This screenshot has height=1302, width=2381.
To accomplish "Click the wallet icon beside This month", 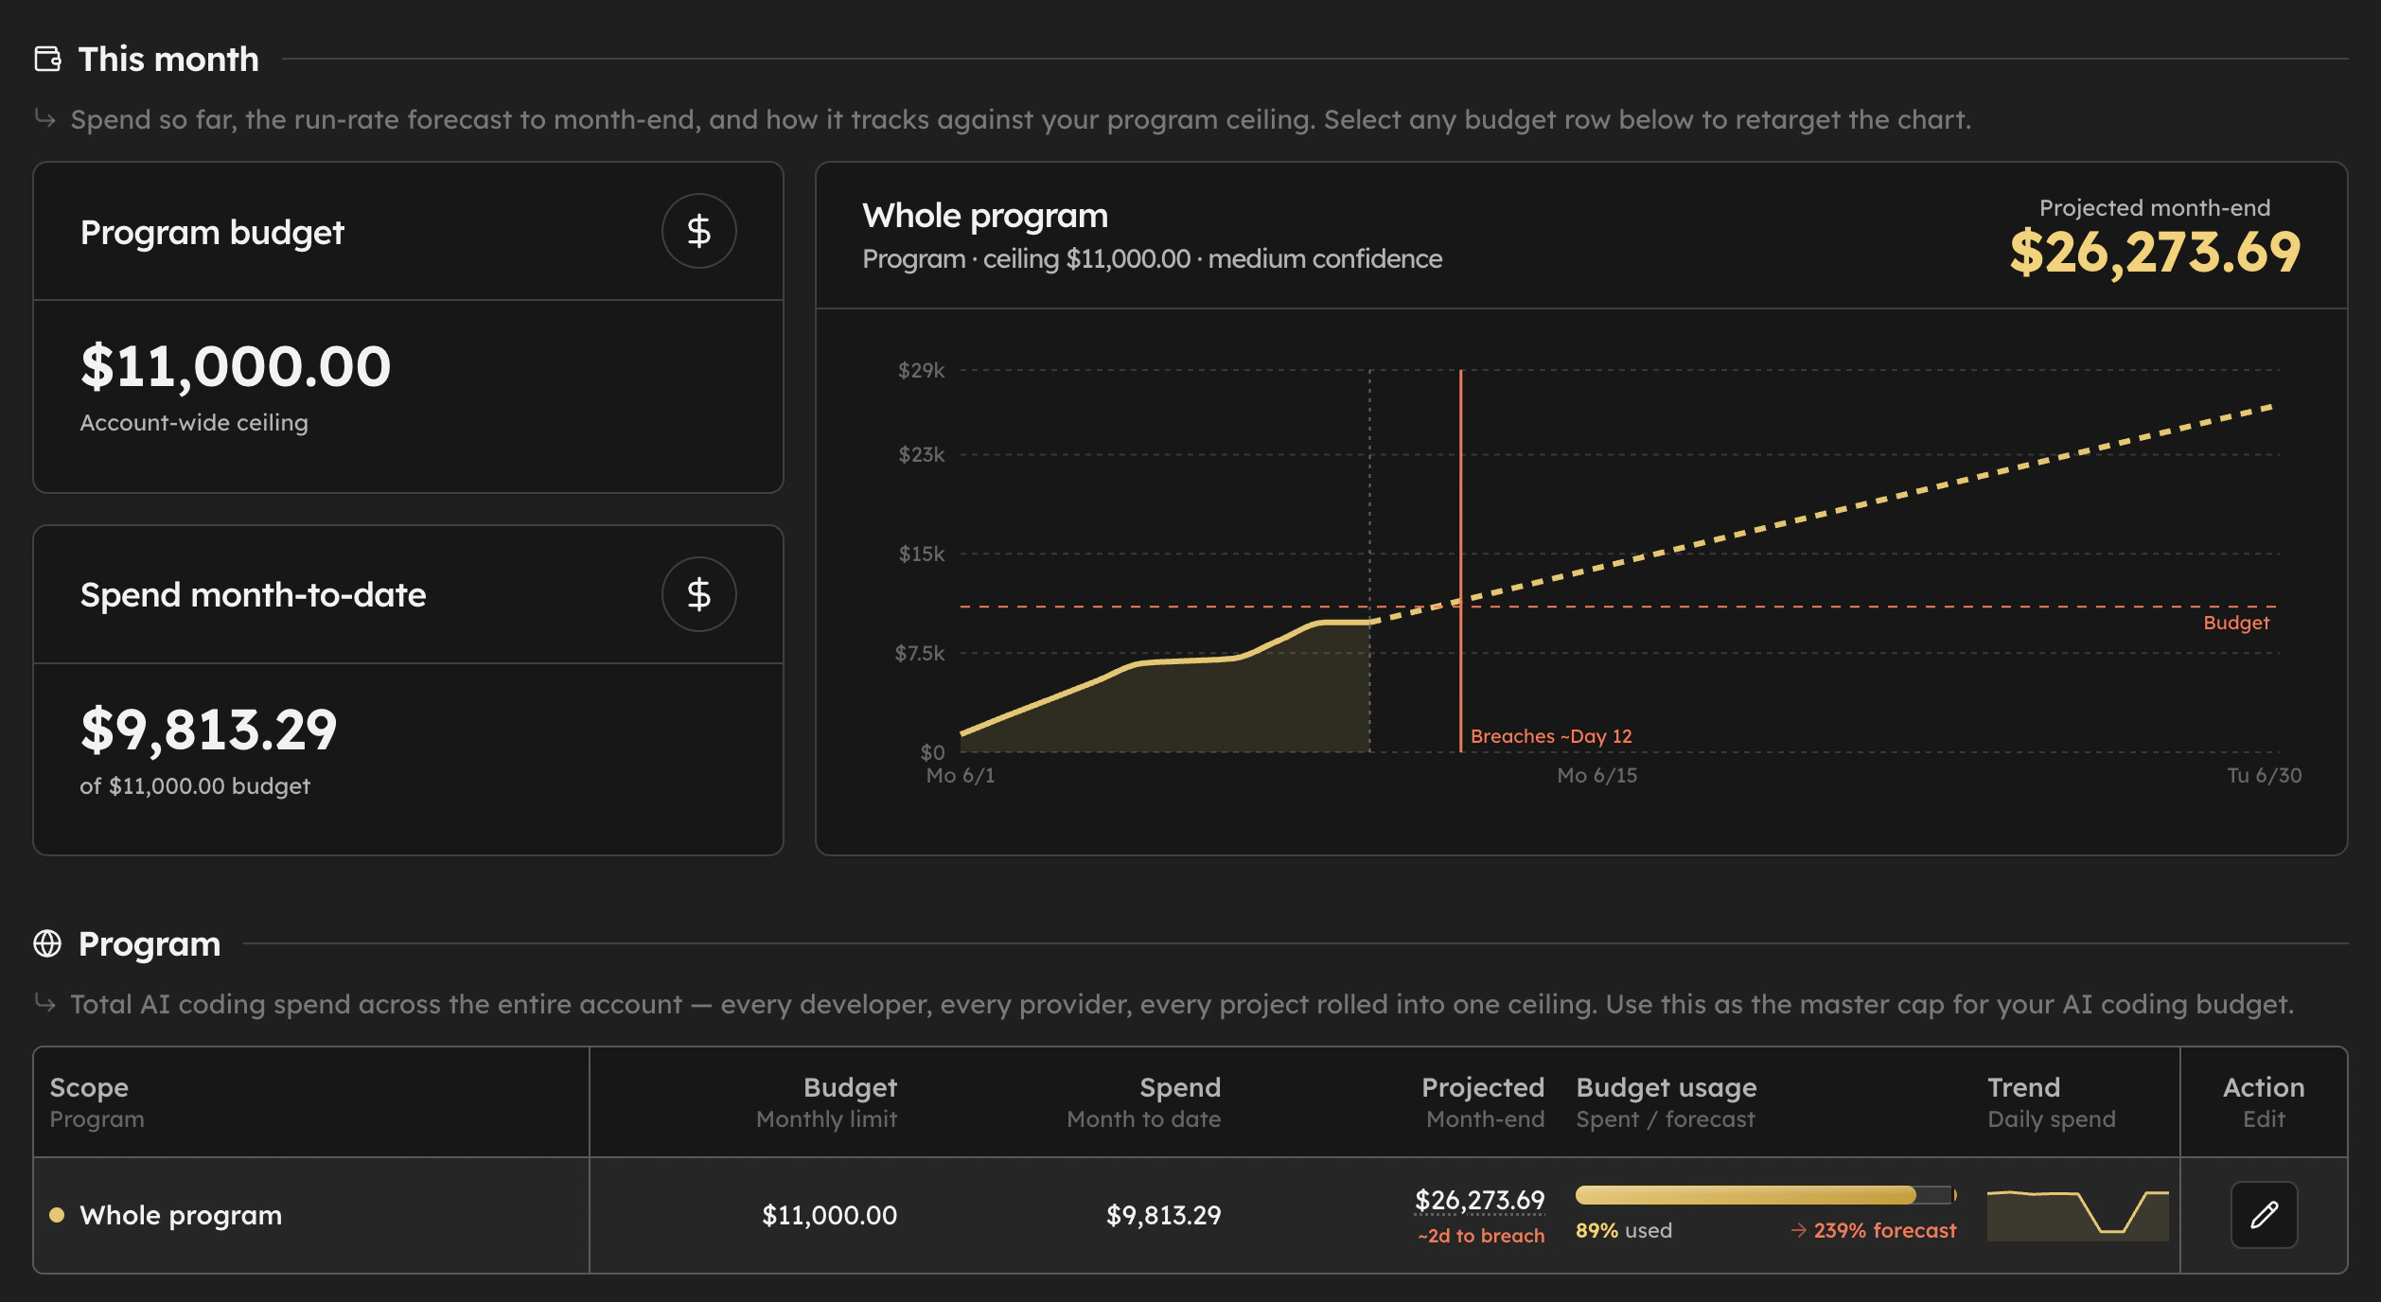I will pyautogui.click(x=48, y=59).
